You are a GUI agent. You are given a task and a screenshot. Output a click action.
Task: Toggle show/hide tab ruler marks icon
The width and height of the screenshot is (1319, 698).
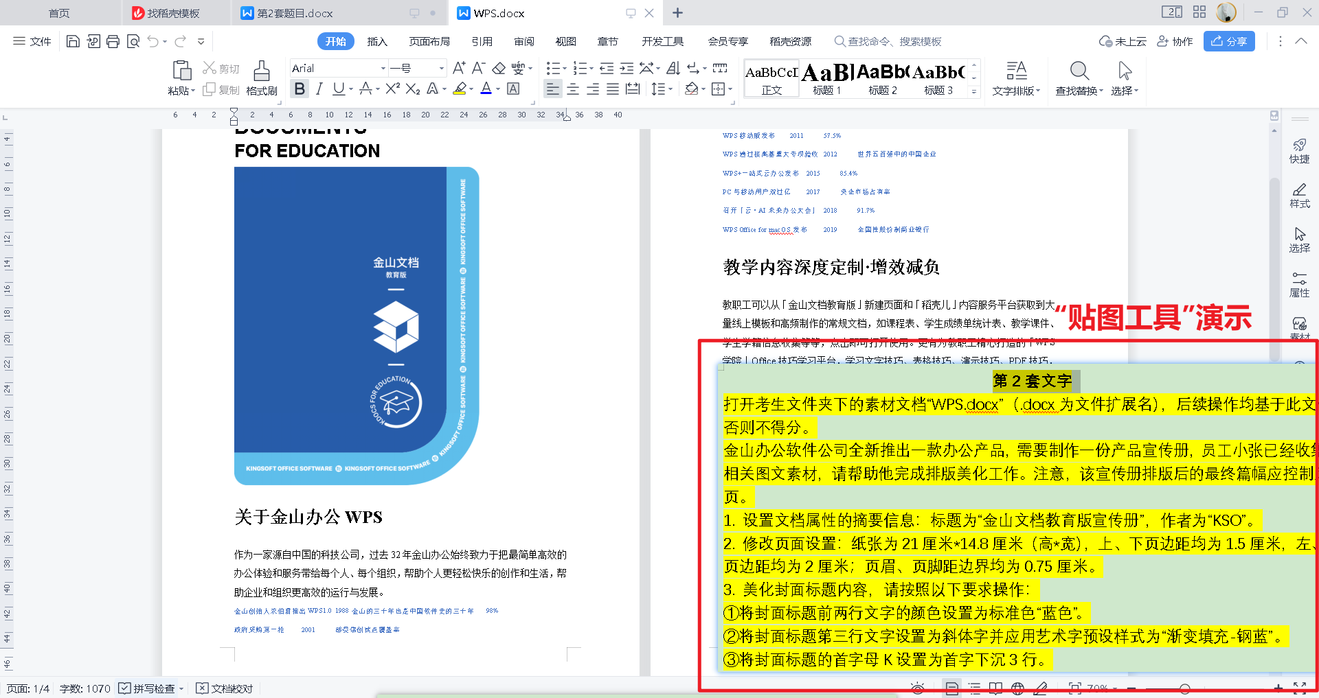coord(719,68)
